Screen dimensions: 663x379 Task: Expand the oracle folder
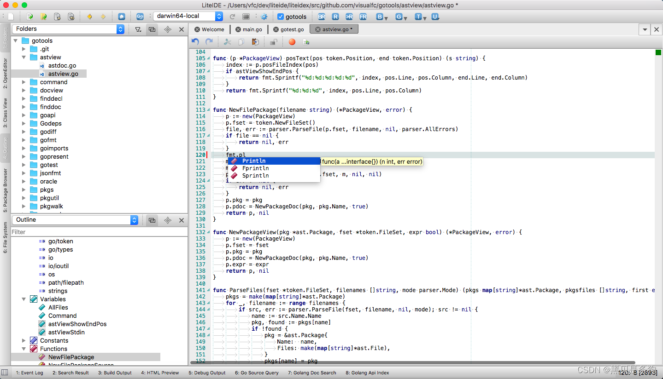[23, 182]
